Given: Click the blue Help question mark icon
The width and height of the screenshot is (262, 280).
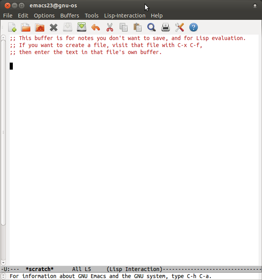Looking at the screenshot, I should [x=193, y=27].
